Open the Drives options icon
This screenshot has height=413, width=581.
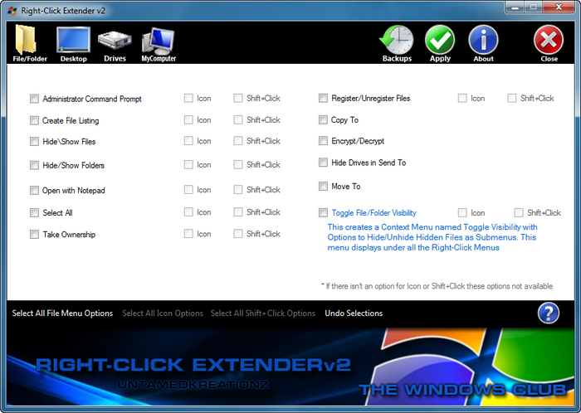click(115, 46)
